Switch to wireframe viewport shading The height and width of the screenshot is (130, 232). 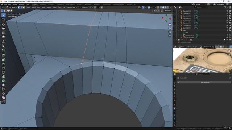[161, 7]
